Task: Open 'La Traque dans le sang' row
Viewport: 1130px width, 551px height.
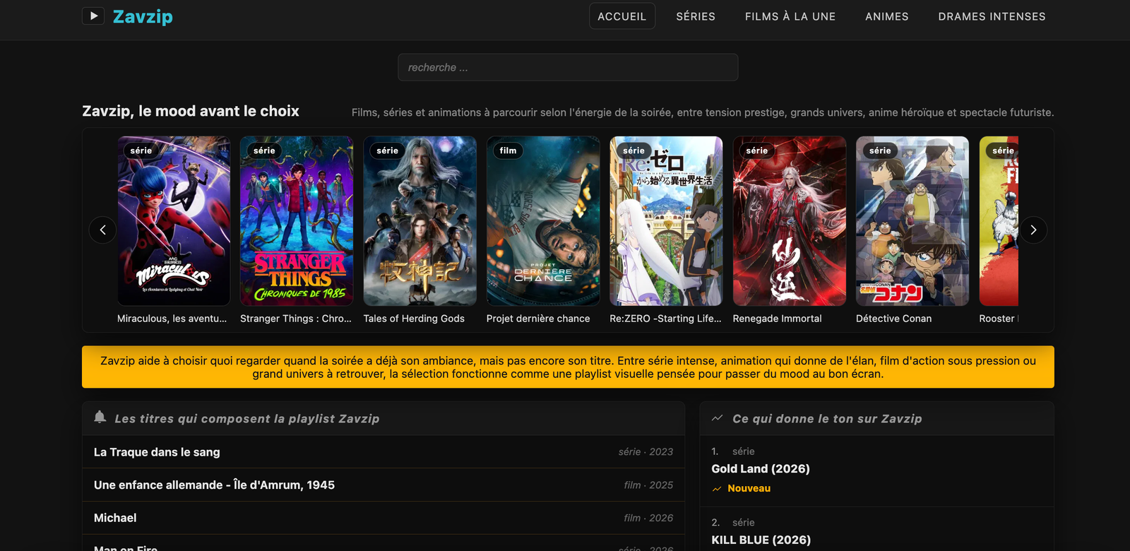Action: tap(383, 452)
